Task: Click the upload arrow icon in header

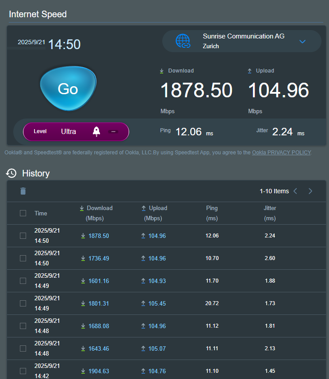Action: click(143, 208)
